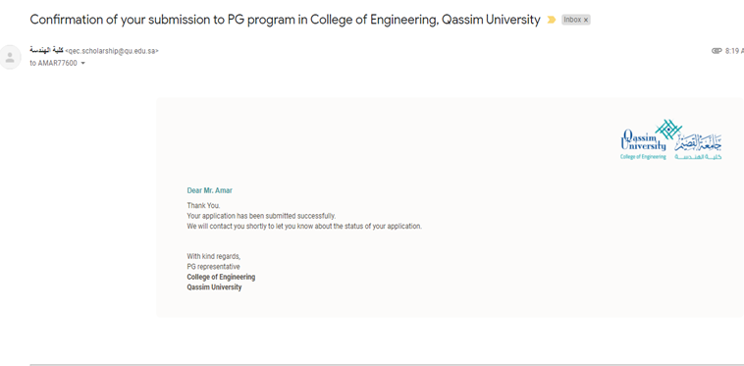Click the Inbox label chip
The height and width of the screenshot is (366, 744).
tap(575, 20)
